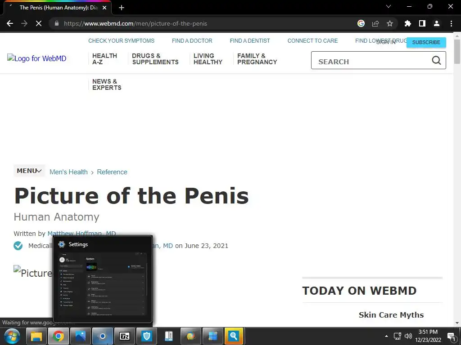Screen dimensions: 461x345
Task: Open the Windows Start button
Action: click(12, 336)
